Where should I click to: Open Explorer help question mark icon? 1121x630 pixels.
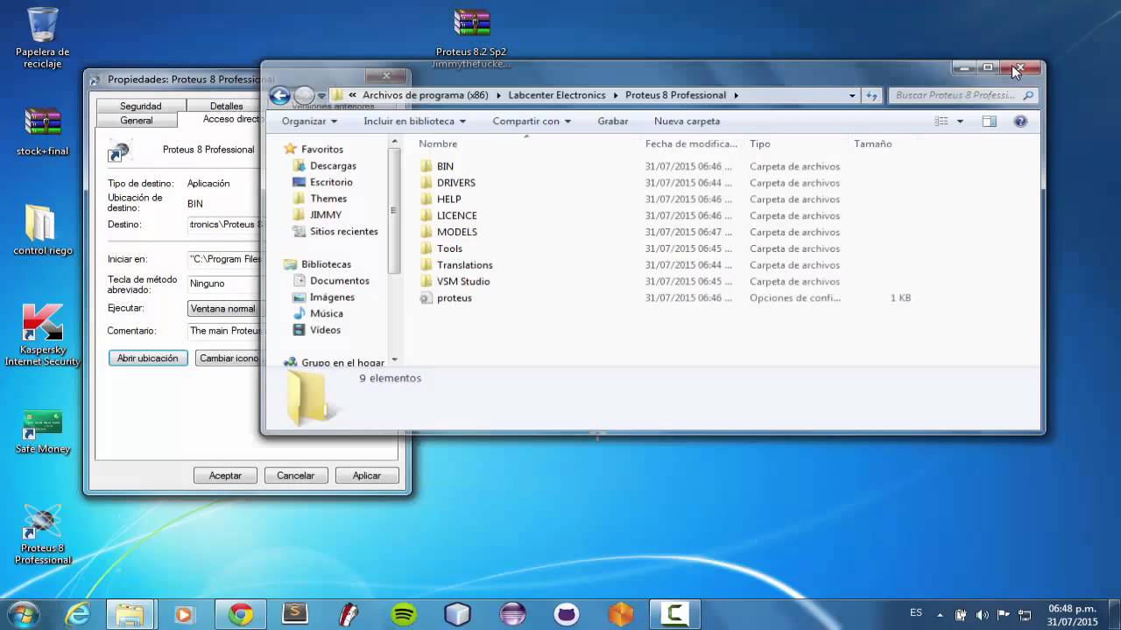[x=1020, y=122]
